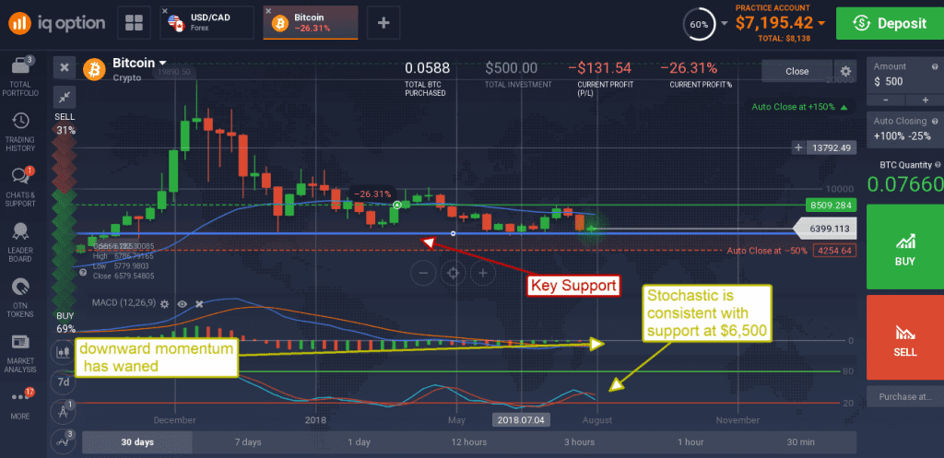Screen dimensions: 944x458
Task: Click the Deposit button
Action: pos(890,23)
